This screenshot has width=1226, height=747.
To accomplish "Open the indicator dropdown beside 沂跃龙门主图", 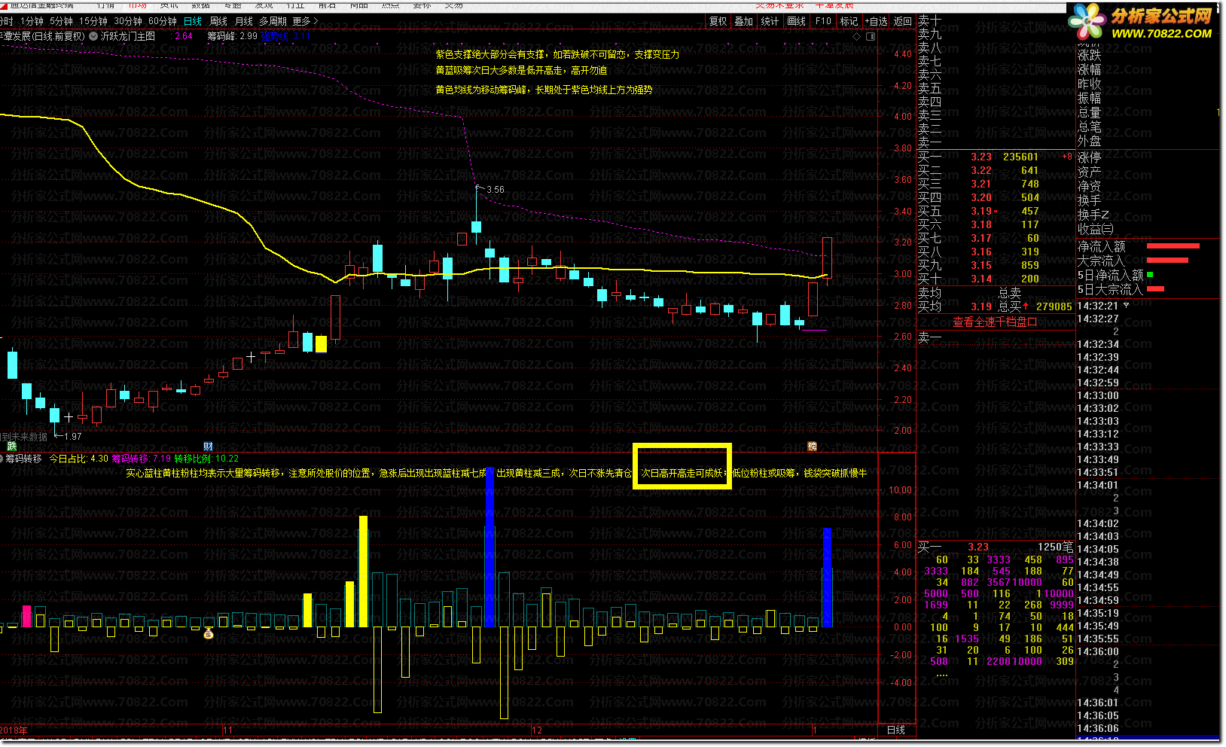I will click(x=93, y=36).
